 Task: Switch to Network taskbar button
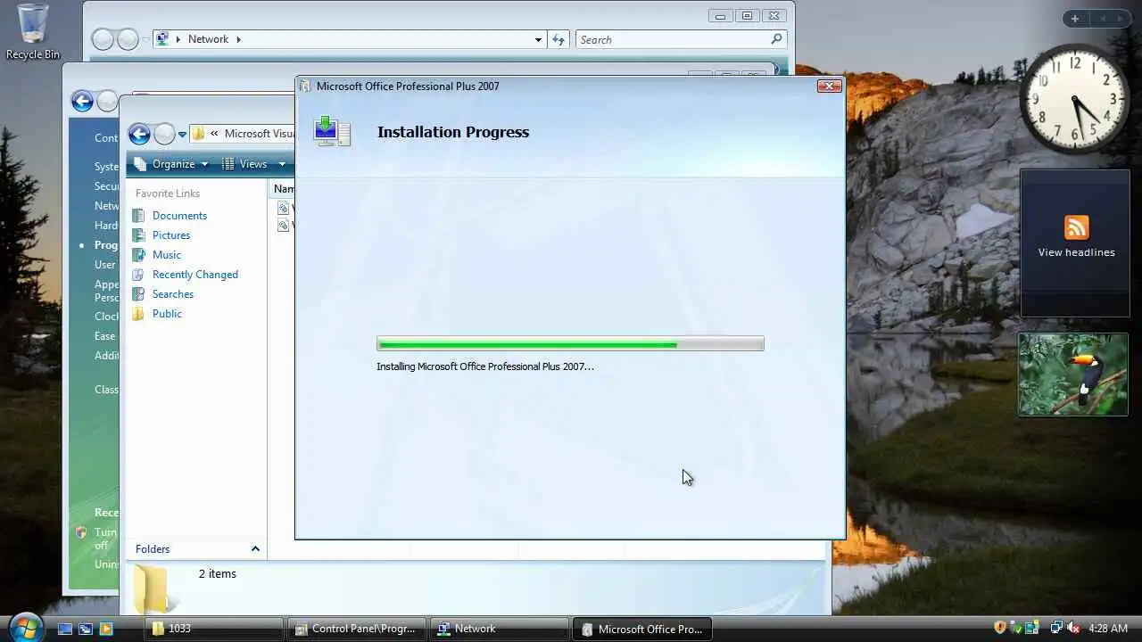(500, 629)
